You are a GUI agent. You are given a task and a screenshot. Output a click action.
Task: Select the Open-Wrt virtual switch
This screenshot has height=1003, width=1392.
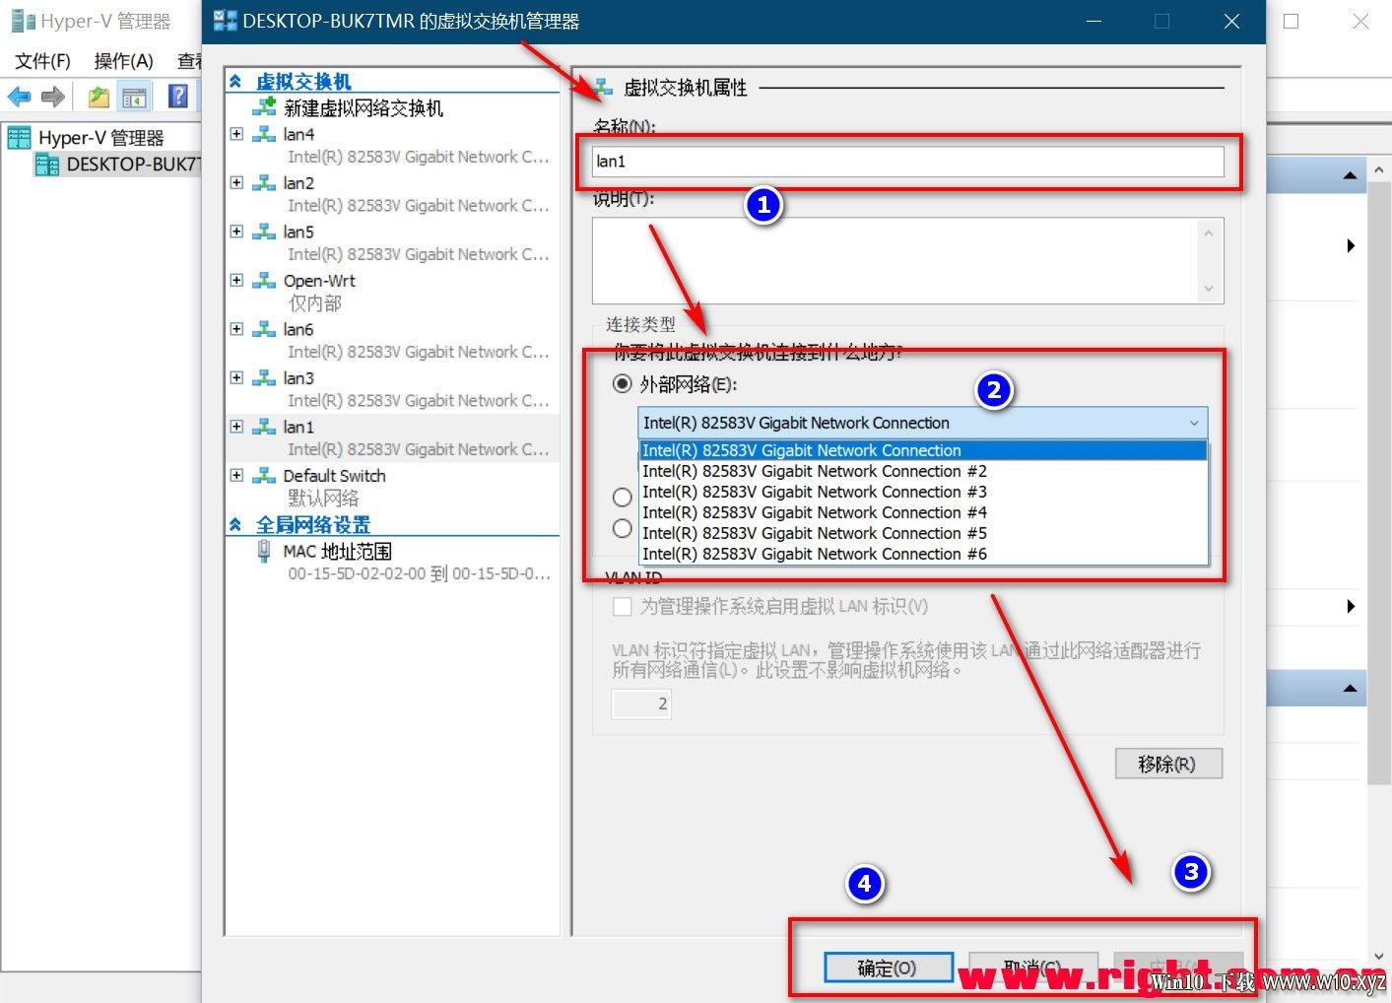click(319, 281)
